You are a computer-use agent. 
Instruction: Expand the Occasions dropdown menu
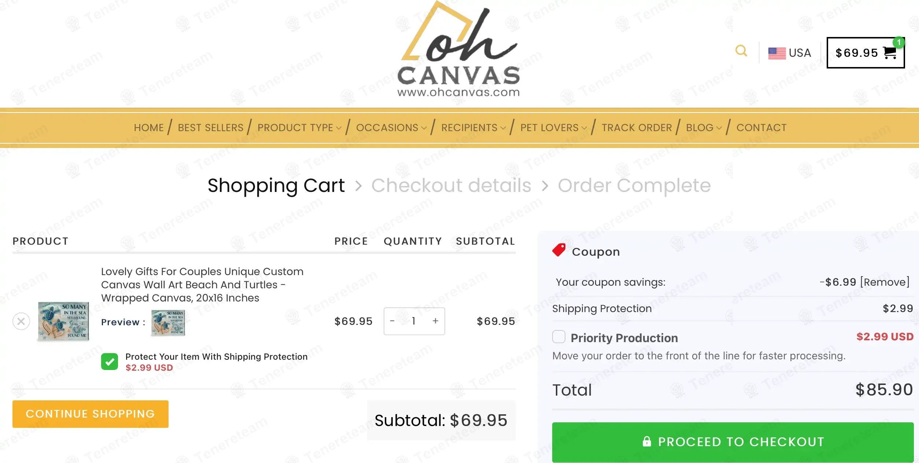[391, 127]
